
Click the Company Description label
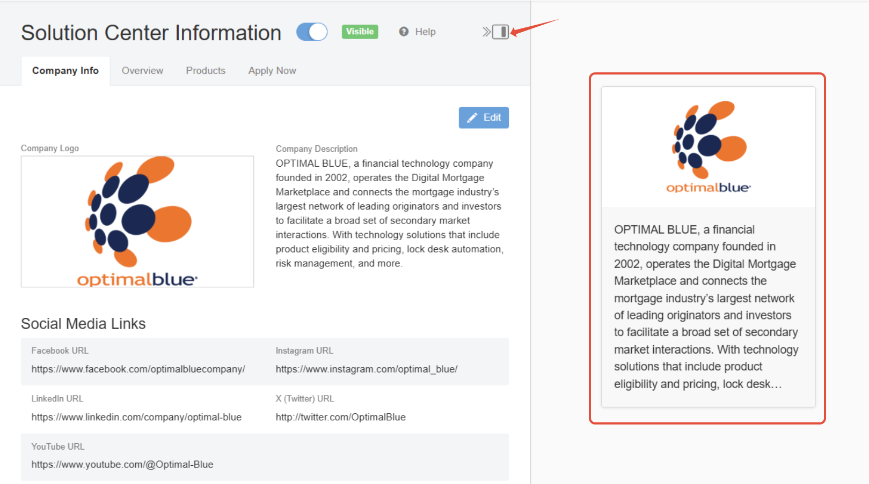pyautogui.click(x=317, y=149)
